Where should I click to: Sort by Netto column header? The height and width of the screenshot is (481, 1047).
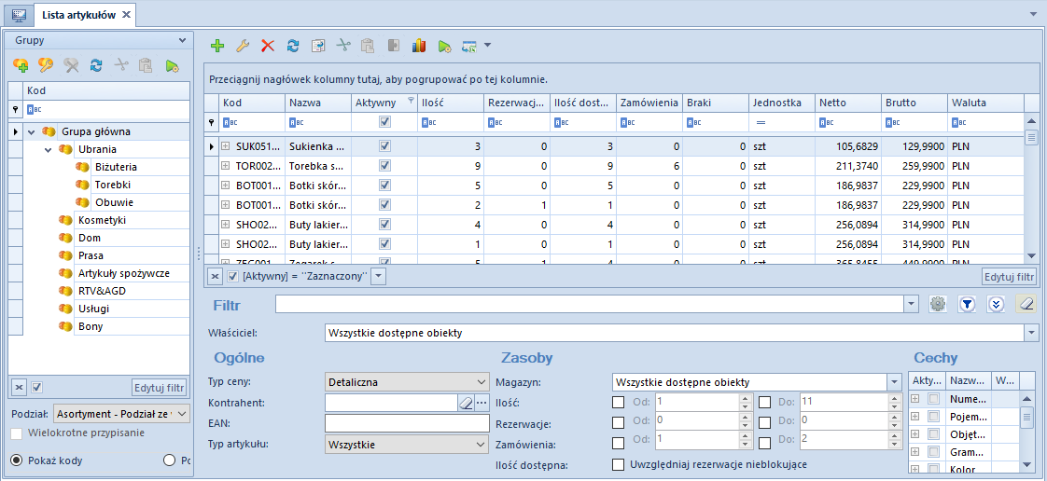tap(848, 103)
